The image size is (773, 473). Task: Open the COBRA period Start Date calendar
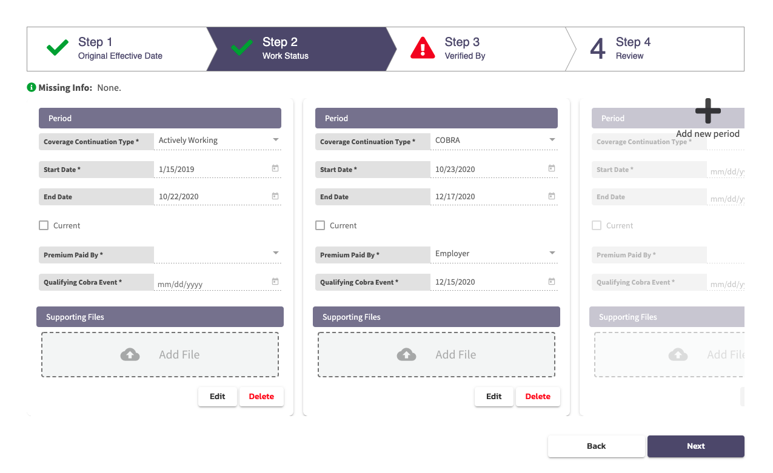click(551, 169)
